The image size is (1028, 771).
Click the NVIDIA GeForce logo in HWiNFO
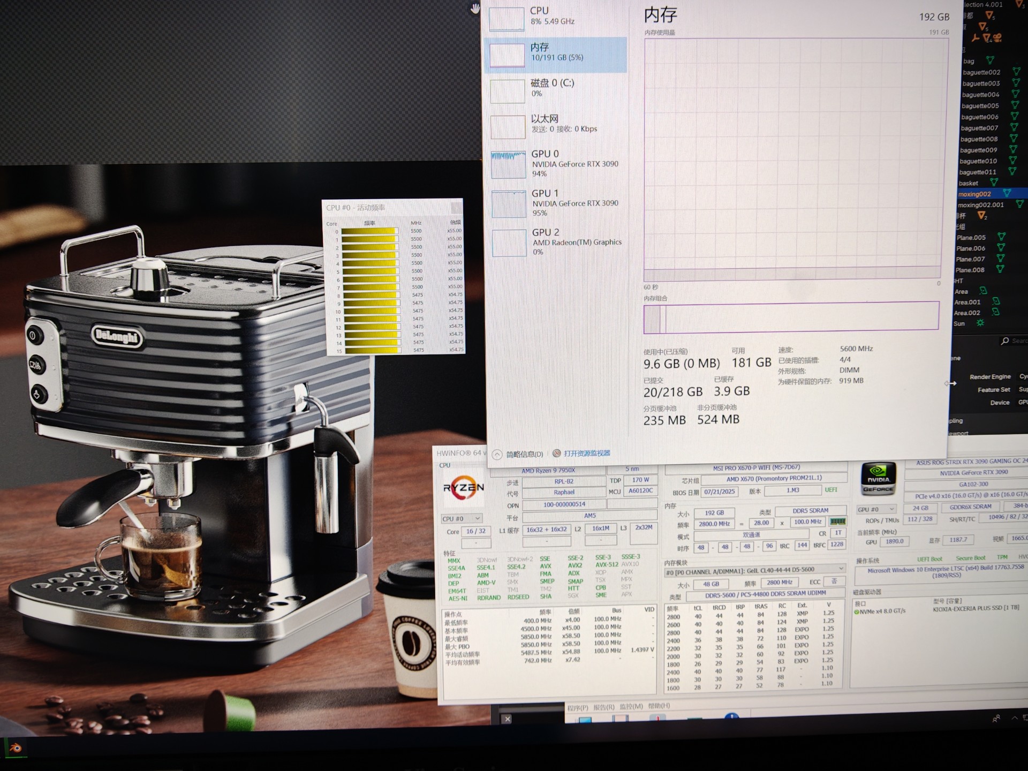point(878,479)
